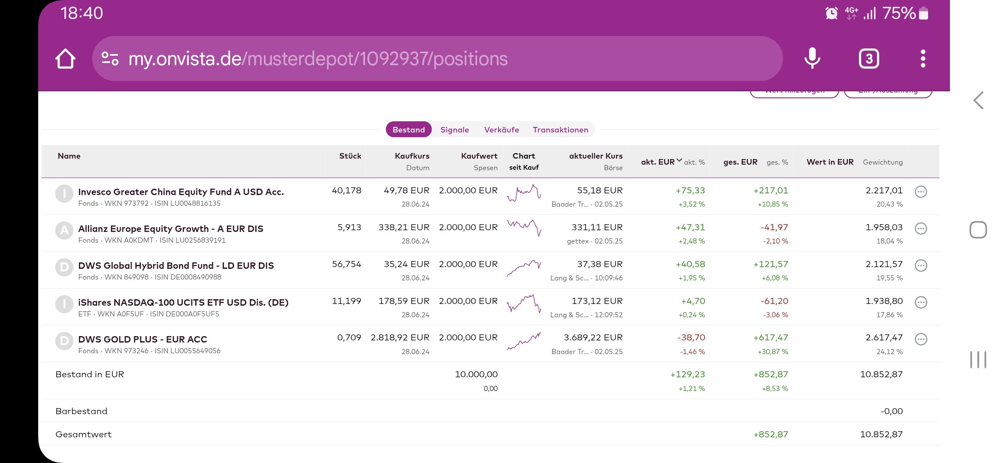Switch to the Transaktionen tab
This screenshot has width=1004, height=463.
[x=560, y=129]
